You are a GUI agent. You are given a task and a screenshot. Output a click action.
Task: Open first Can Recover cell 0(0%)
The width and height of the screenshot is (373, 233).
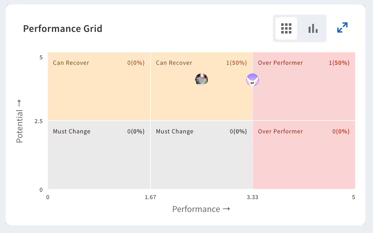coord(99,93)
